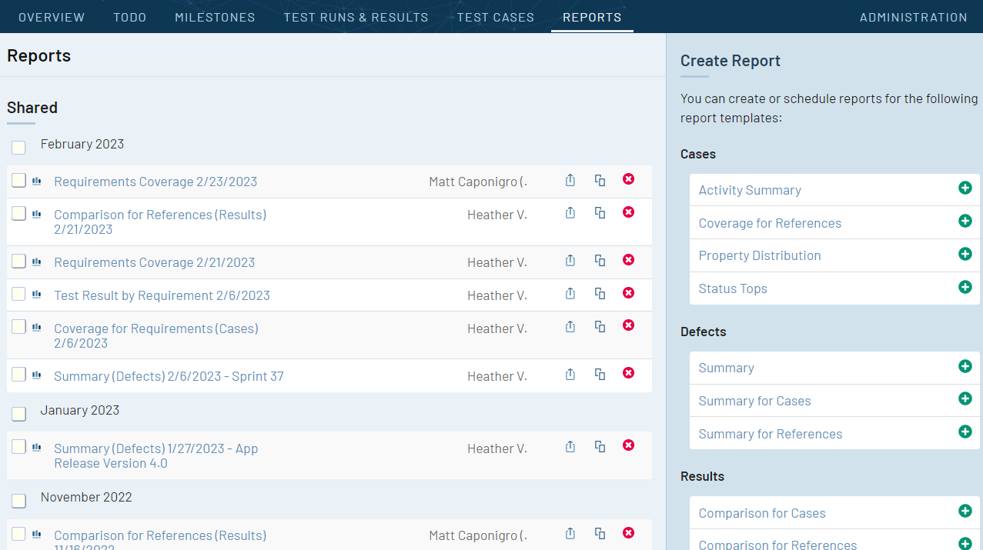Check the Requirements Coverage 2/23/2023 row

(x=18, y=181)
